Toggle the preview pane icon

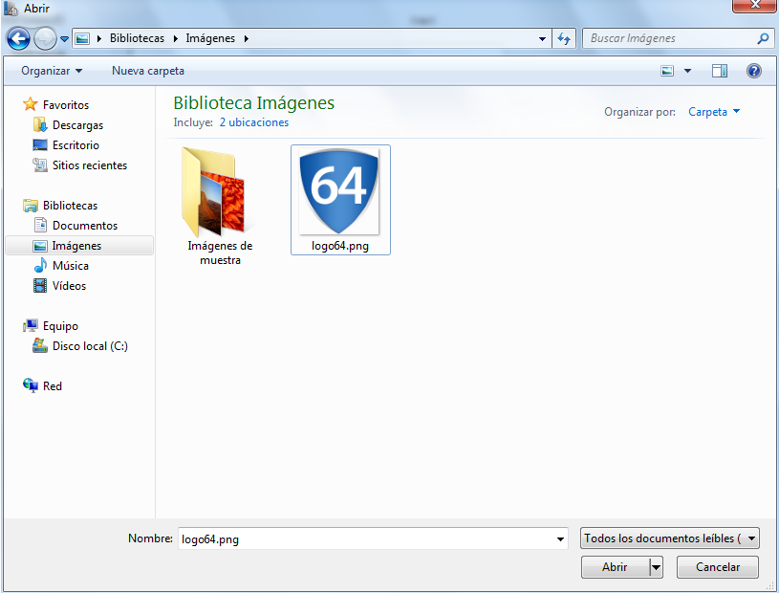(x=719, y=71)
